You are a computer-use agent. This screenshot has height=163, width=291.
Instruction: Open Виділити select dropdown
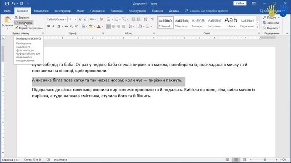[x=272, y=28]
